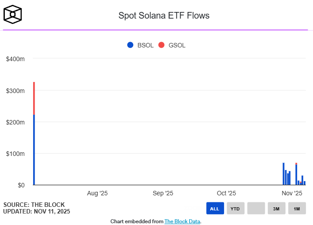Viewport: 313px width, 225px height.
Task: Click the SOURCE: THE BLOCK text
Action: [34, 205]
